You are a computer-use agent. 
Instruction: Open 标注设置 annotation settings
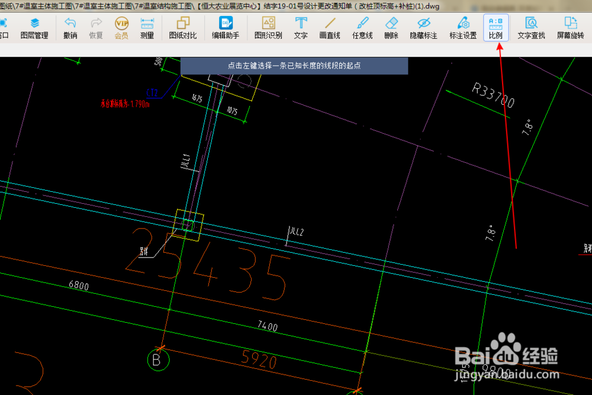(463, 28)
